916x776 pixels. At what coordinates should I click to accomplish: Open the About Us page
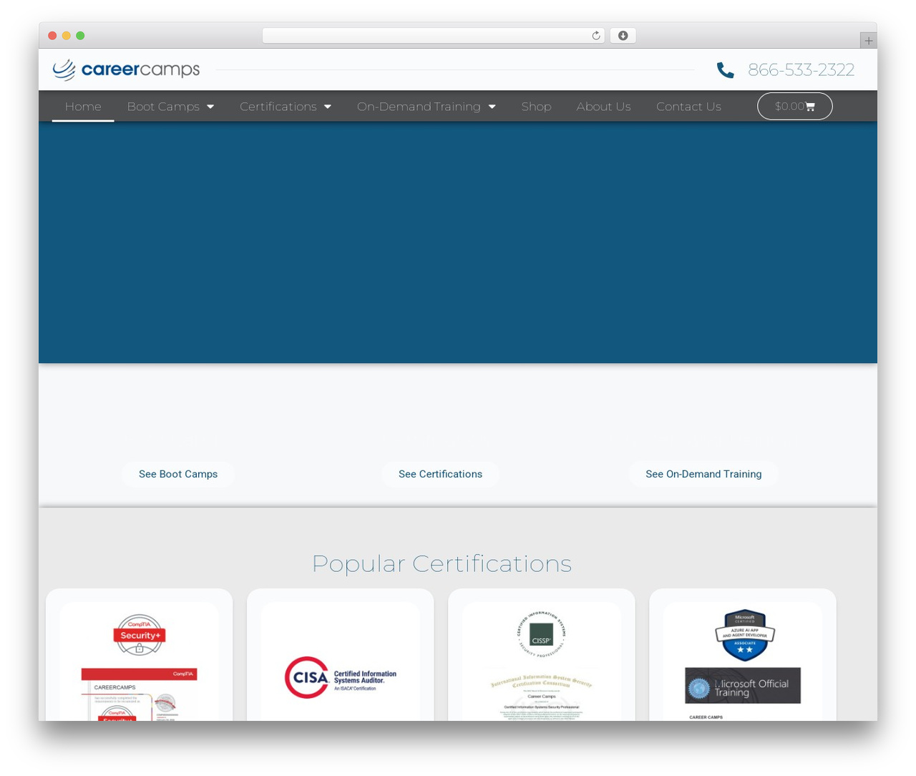pos(603,107)
